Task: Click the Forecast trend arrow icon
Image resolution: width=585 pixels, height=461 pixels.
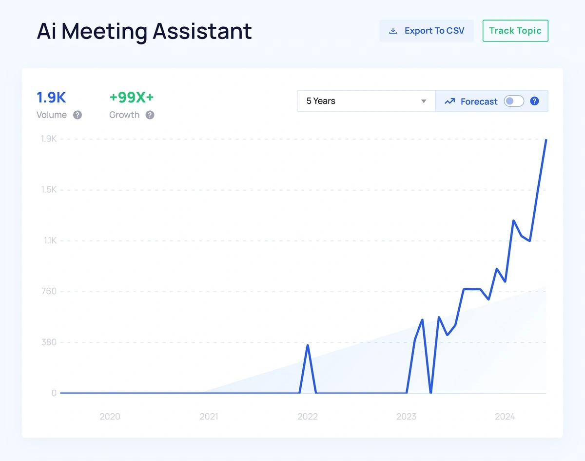Action: [x=450, y=101]
